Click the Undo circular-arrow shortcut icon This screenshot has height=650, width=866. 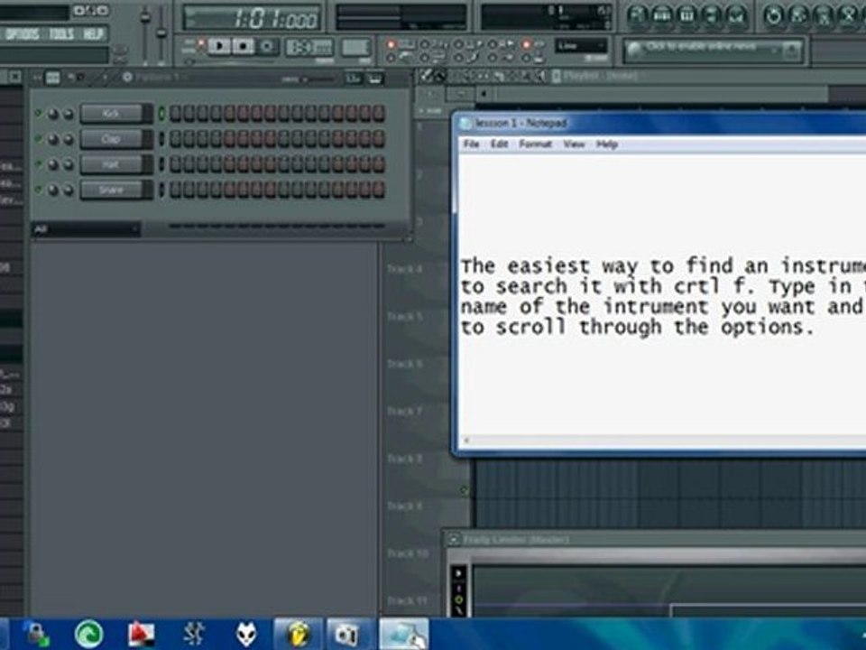(774, 15)
